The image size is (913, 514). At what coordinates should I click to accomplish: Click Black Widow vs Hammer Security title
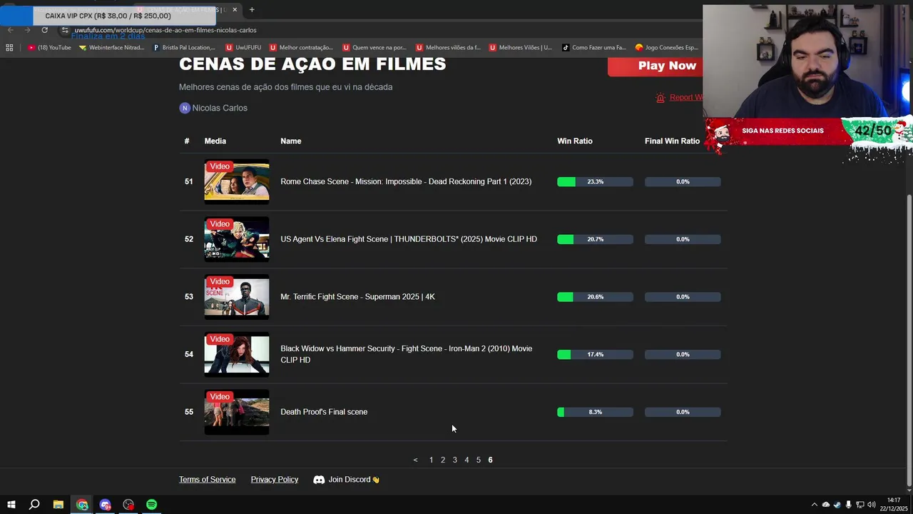click(x=407, y=354)
